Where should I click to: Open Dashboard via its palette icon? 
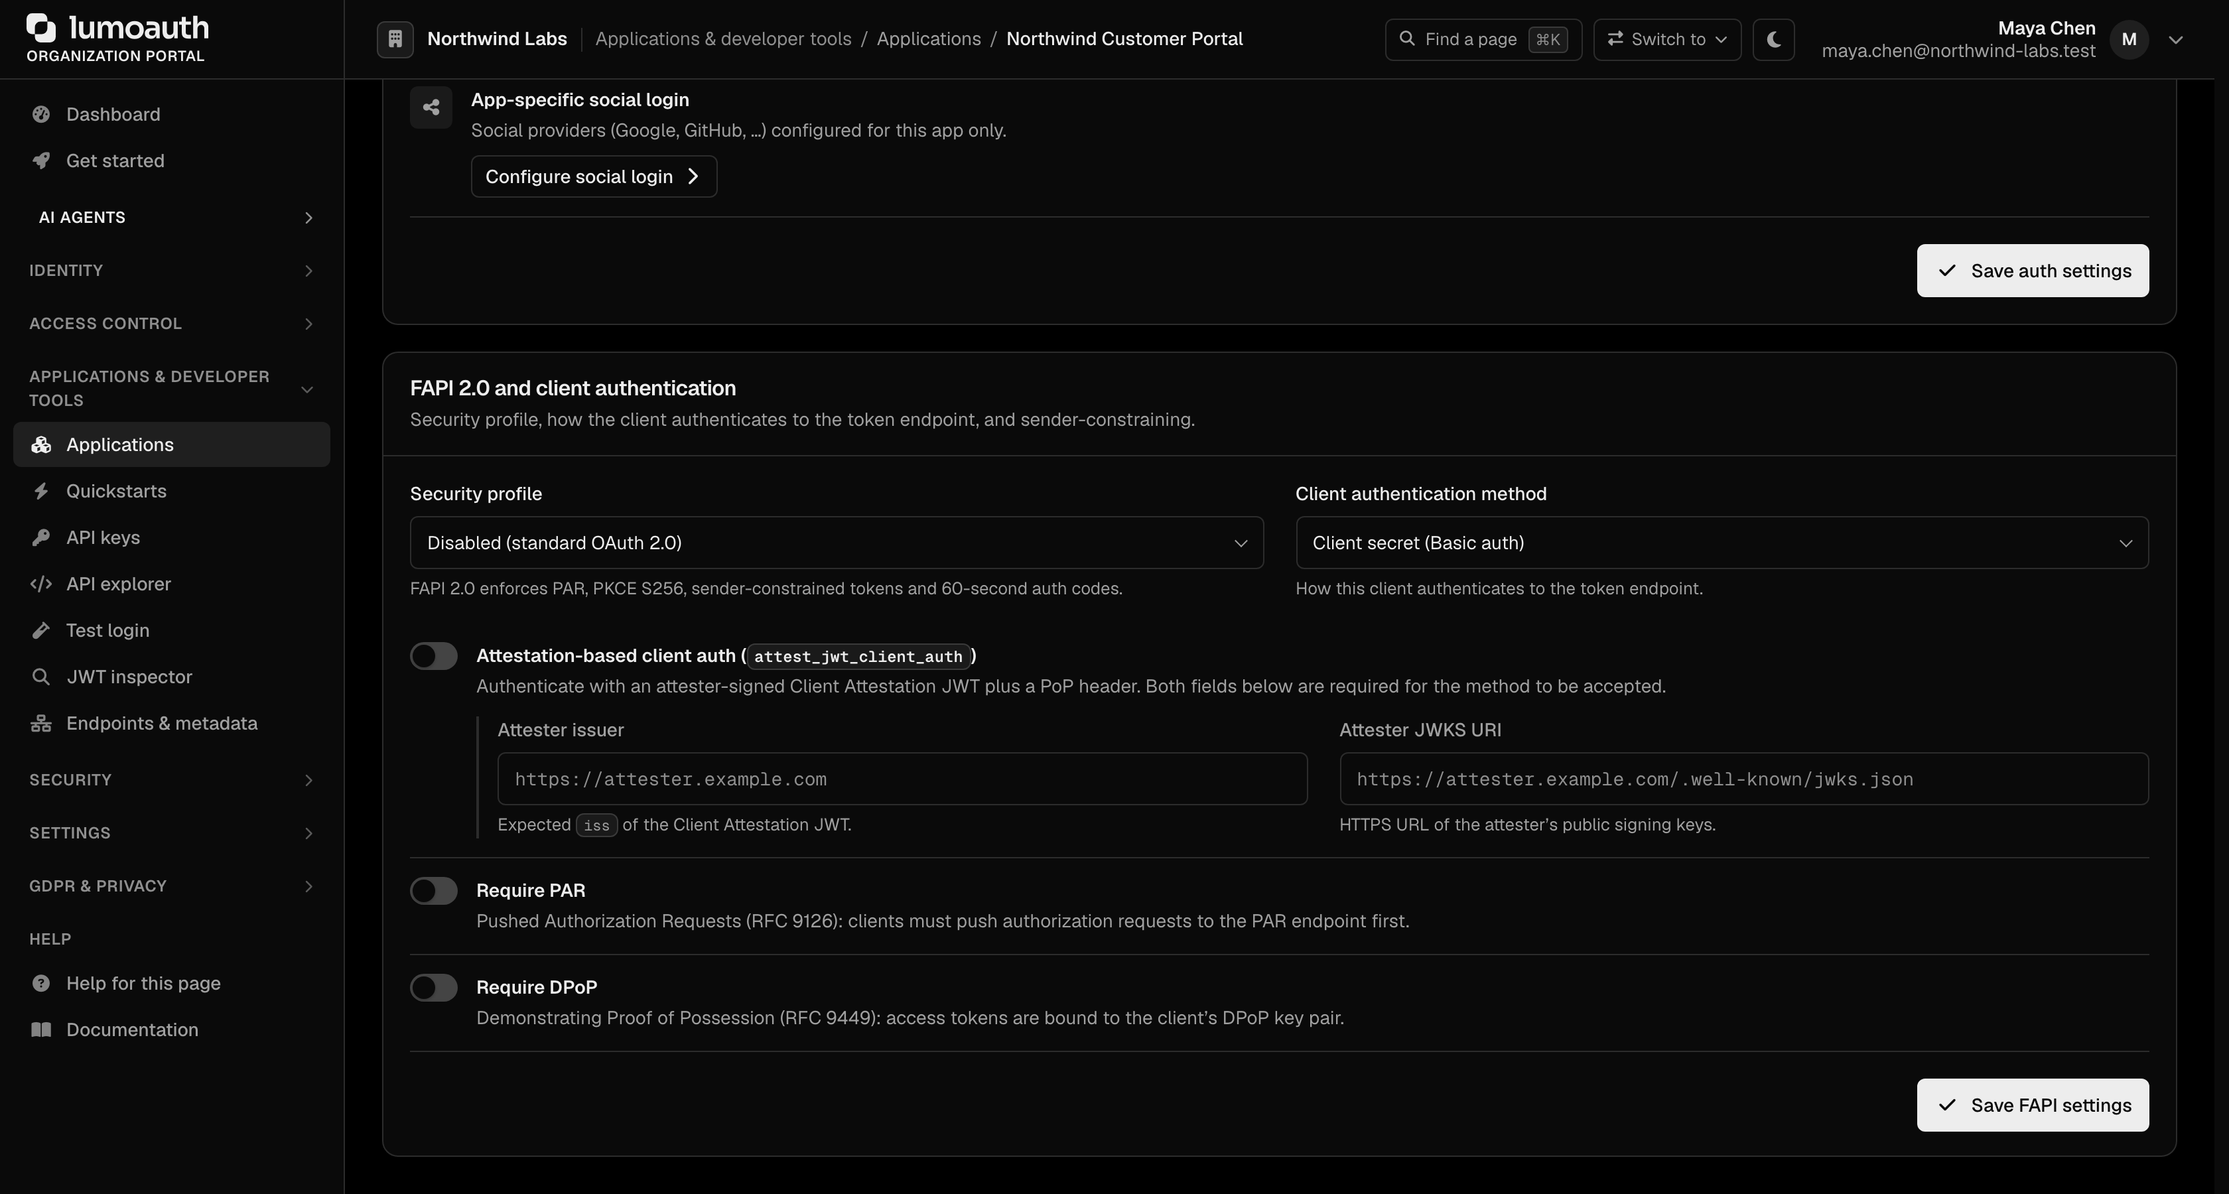(40, 114)
